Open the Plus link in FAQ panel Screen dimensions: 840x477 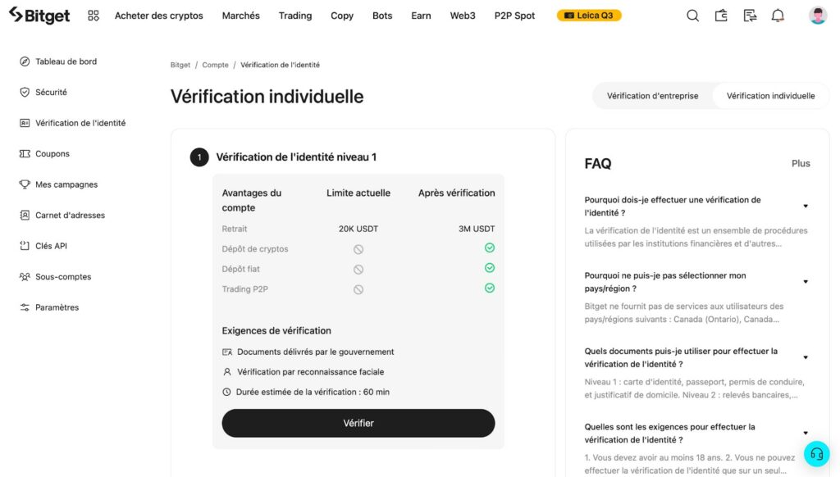[801, 163]
